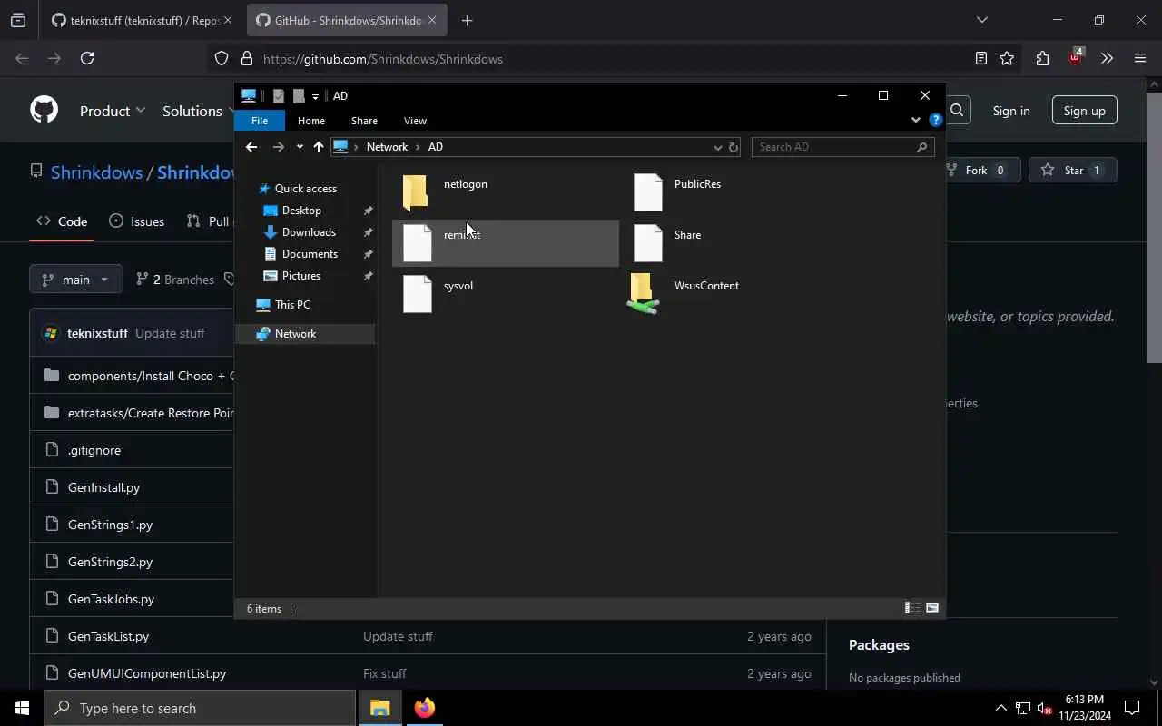Click GitHub Sign in link

(x=1011, y=111)
